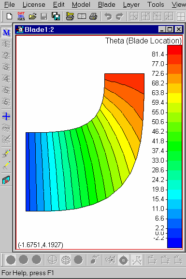Click the legend value 6.6
This screenshot has height=279, width=186.
(x=159, y=218)
